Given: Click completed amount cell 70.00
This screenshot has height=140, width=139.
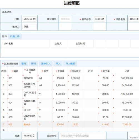Looking at the screenshot, I should point(105,78).
